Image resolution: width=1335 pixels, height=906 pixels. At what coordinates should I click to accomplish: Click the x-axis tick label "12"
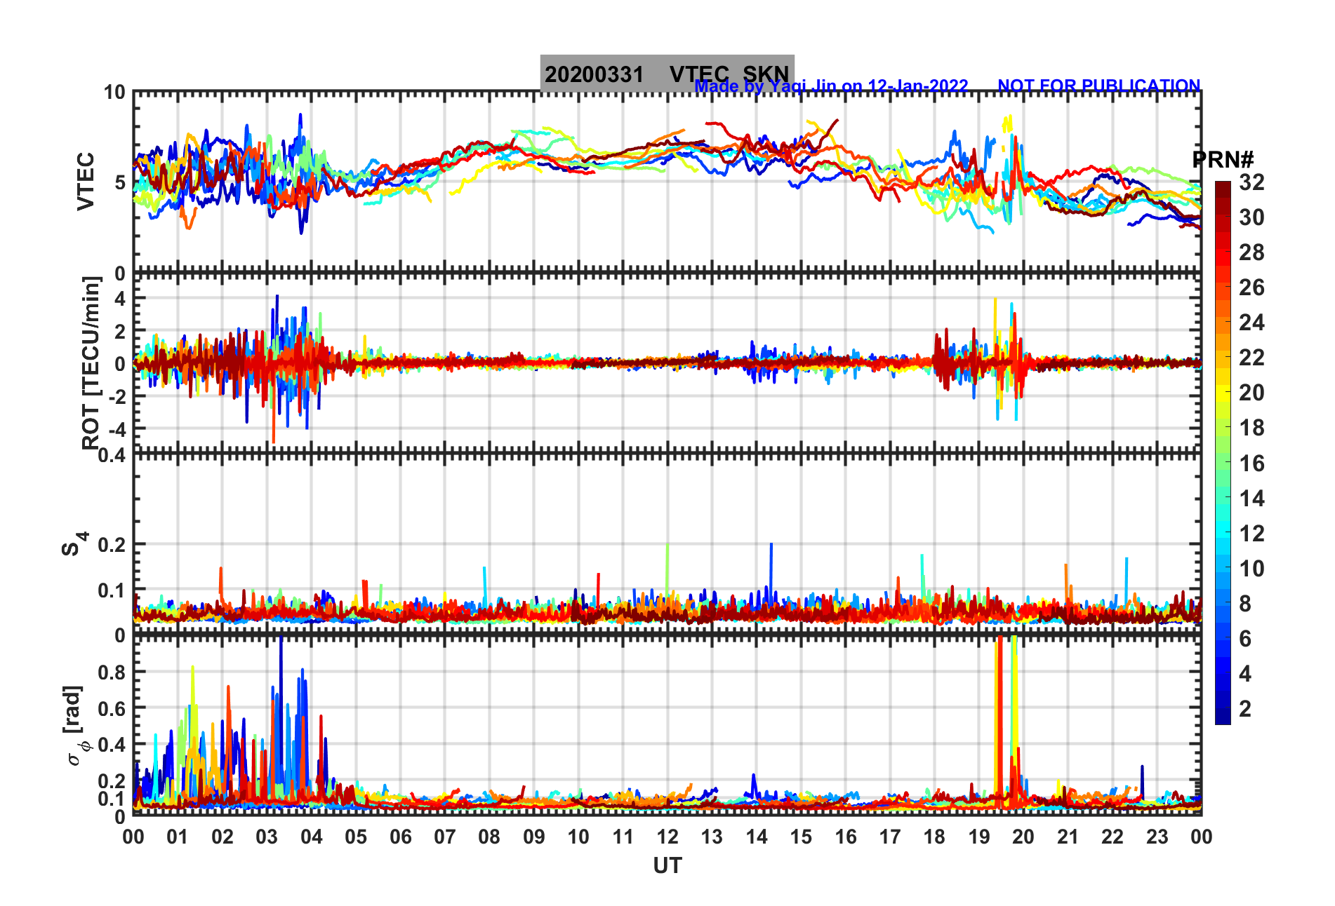click(x=667, y=837)
